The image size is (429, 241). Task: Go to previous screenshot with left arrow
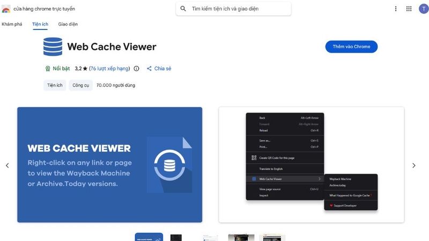(x=8, y=165)
